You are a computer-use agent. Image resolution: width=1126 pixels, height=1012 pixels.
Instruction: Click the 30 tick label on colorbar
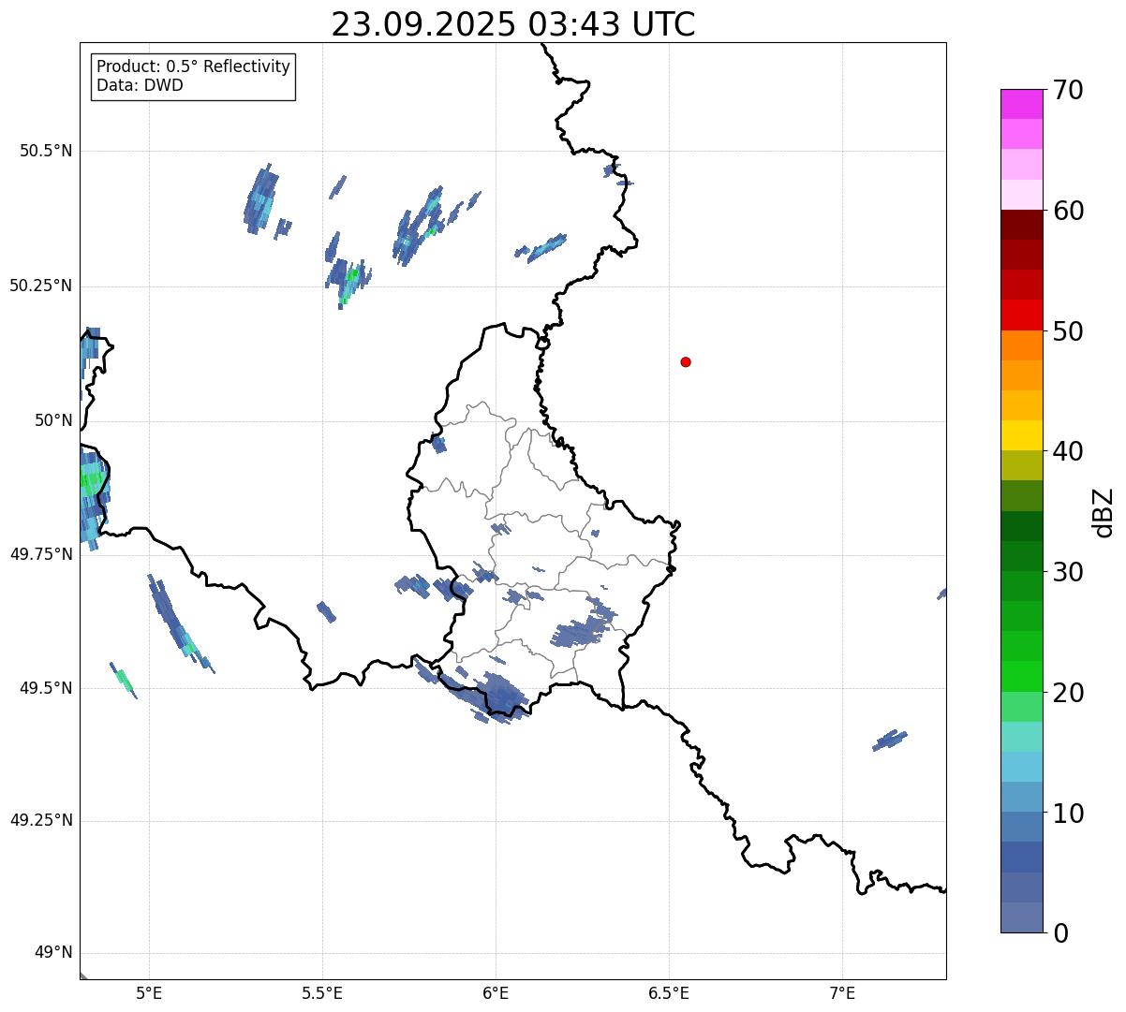1068,572
